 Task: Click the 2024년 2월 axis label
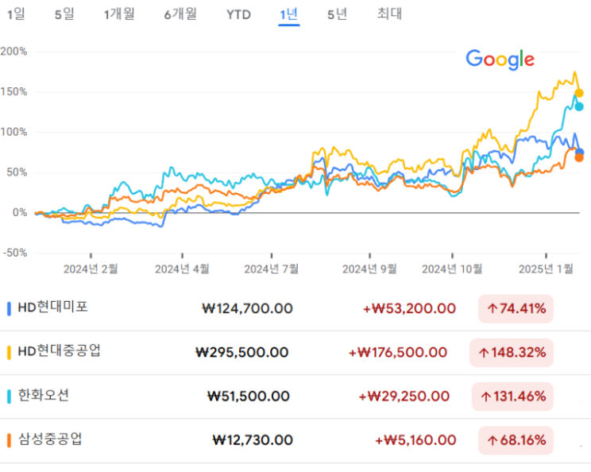[x=91, y=269]
